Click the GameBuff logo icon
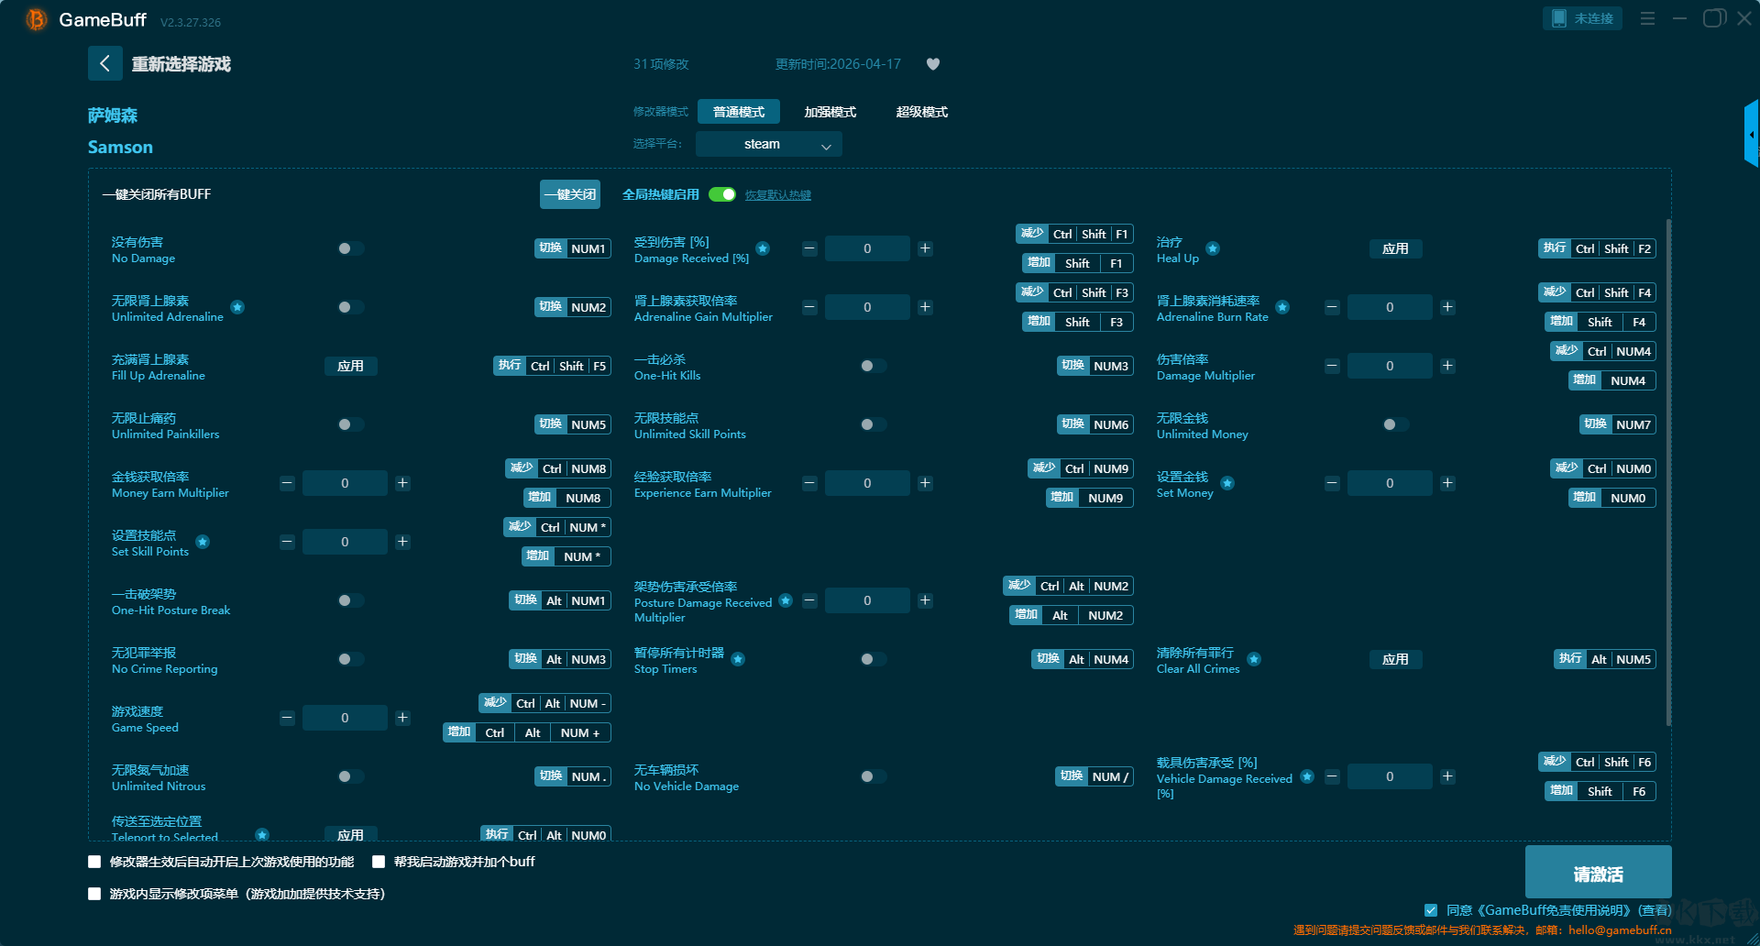 [x=36, y=19]
